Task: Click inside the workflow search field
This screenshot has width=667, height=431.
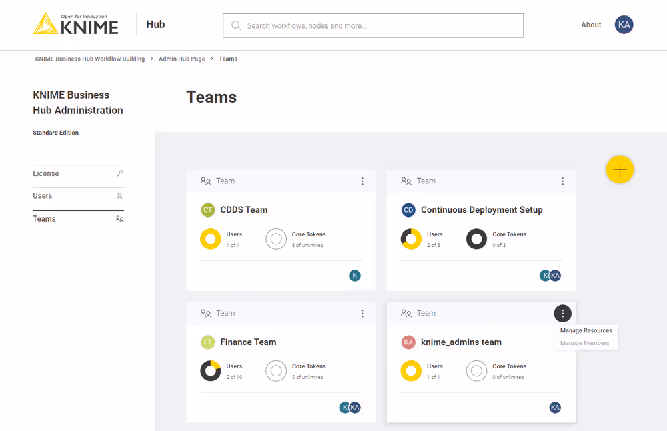Action: [374, 25]
